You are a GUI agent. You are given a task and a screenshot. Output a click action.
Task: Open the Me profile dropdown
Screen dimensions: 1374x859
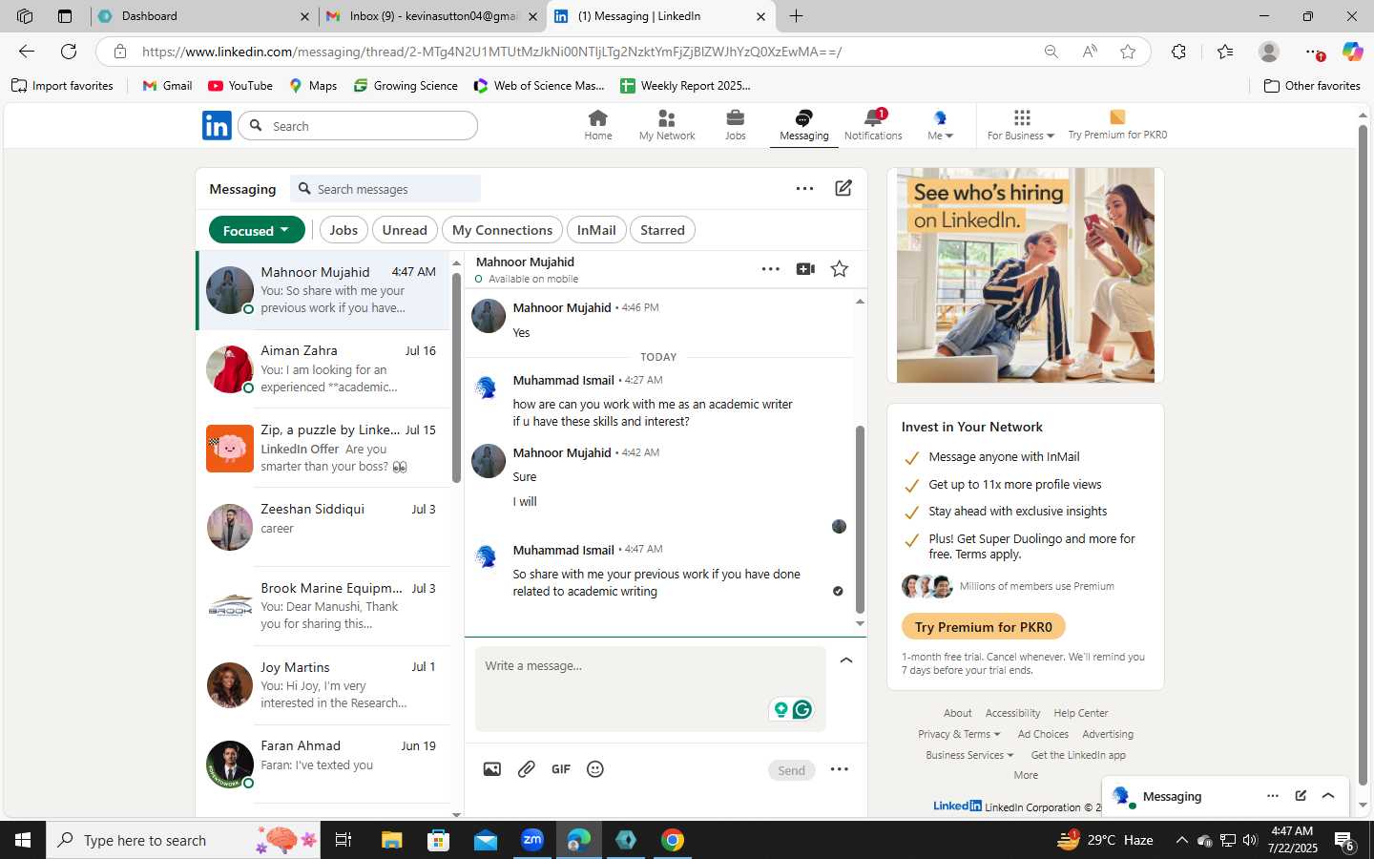[940, 125]
